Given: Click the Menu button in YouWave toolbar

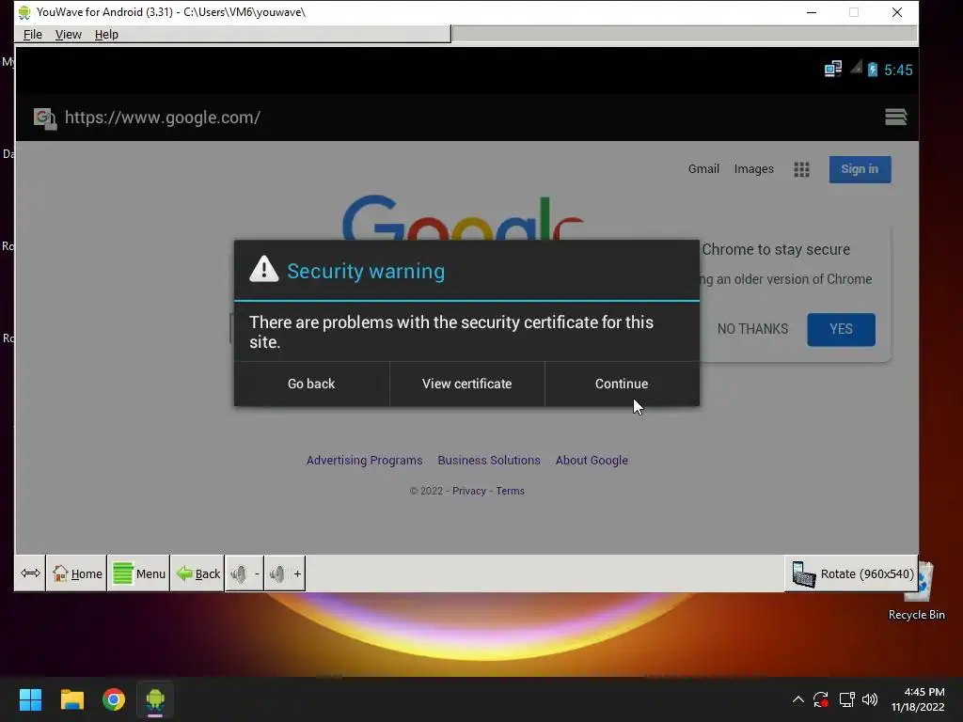Looking at the screenshot, I should pyautogui.click(x=139, y=573).
